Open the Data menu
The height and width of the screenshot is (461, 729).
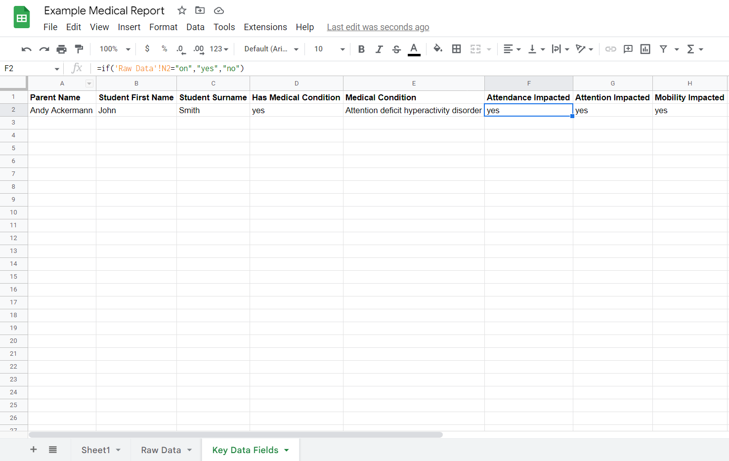[x=195, y=27]
